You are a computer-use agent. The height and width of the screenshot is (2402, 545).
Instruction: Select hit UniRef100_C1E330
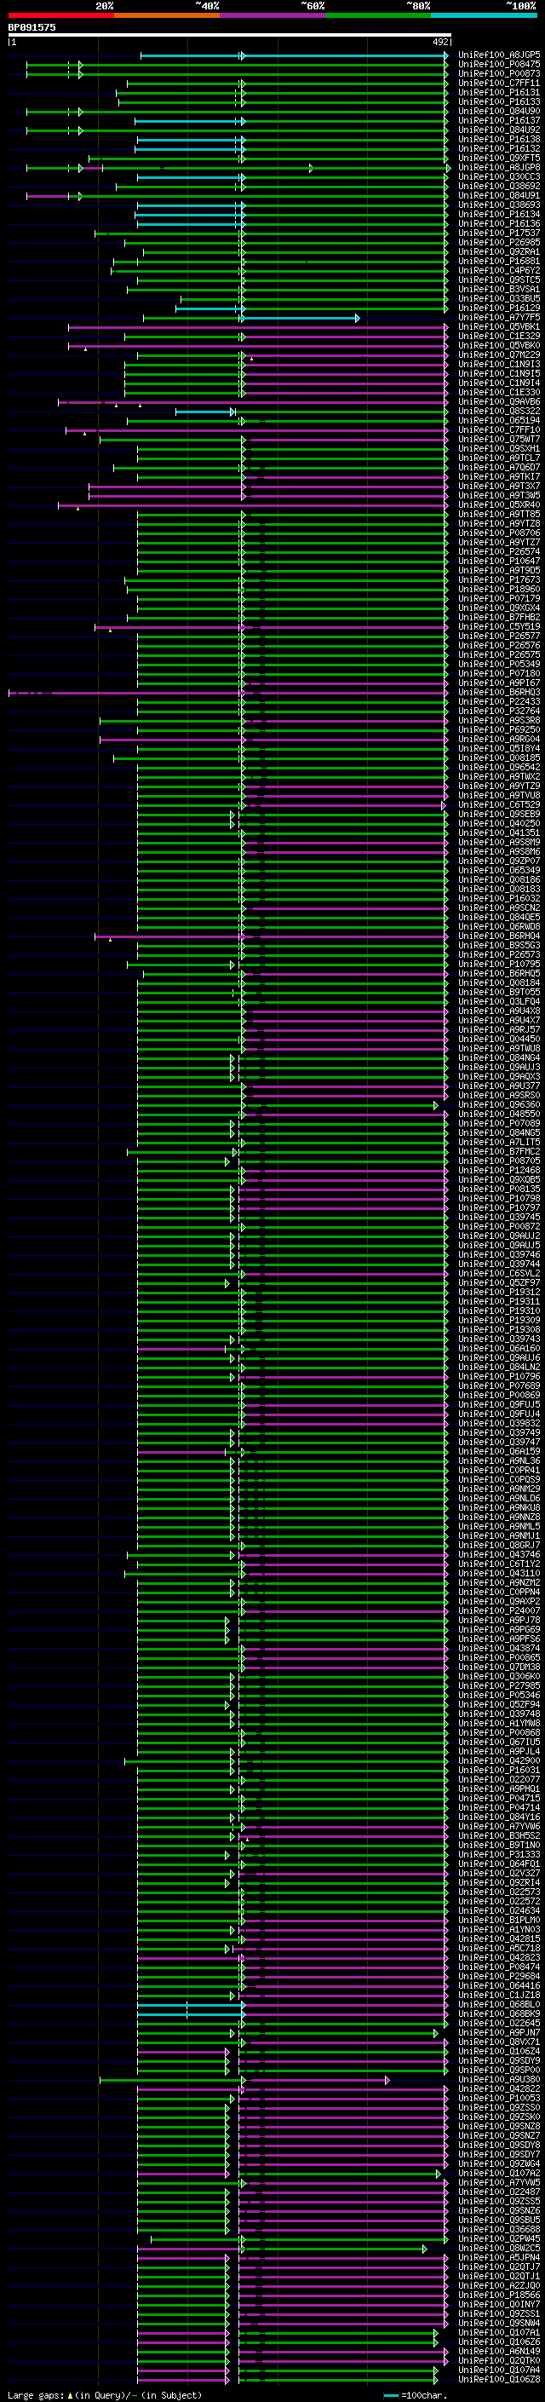click(x=498, y=393)
